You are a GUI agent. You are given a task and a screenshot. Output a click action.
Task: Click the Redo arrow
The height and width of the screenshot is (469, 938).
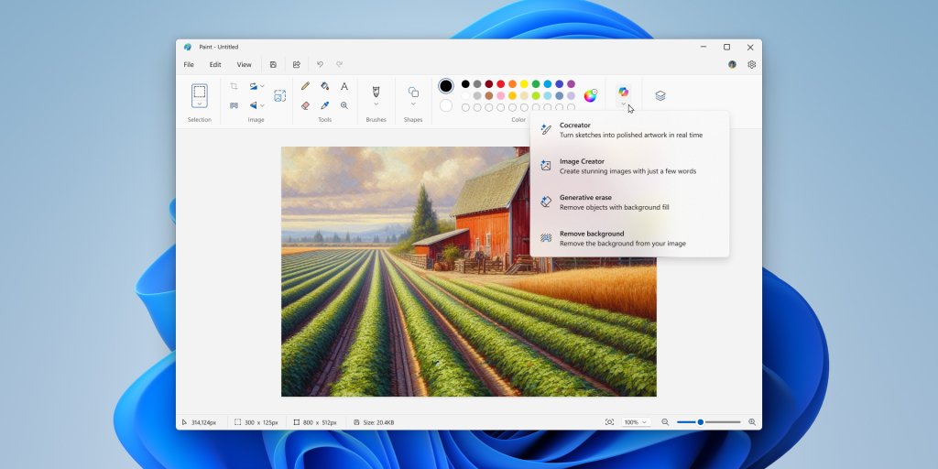click(339, 65)
